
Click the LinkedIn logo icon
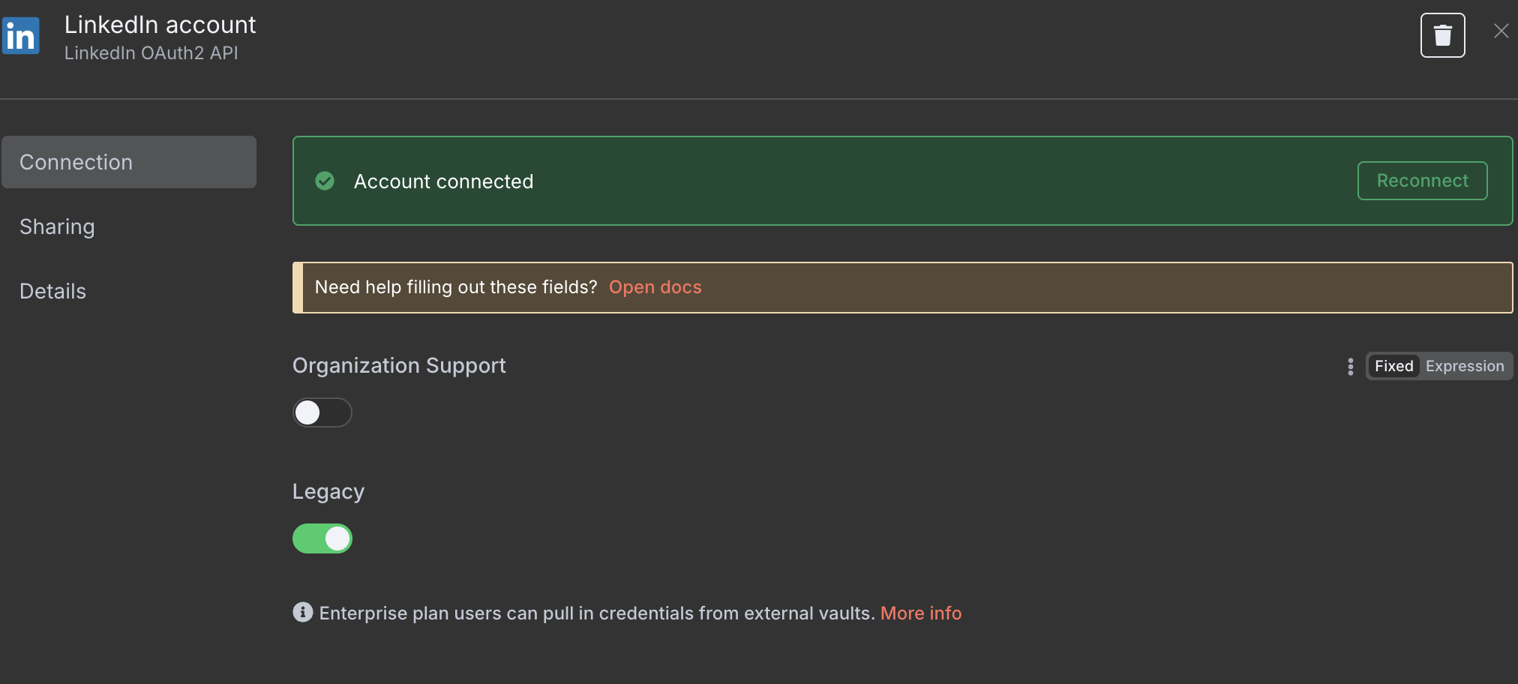click(21, 35)
